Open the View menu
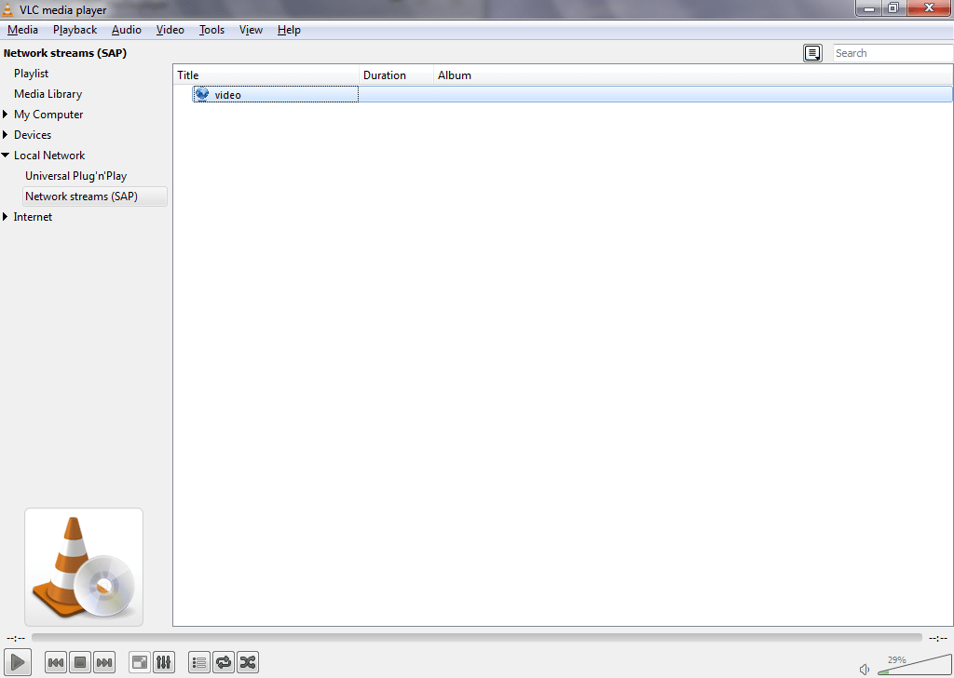 coord(251,30)
